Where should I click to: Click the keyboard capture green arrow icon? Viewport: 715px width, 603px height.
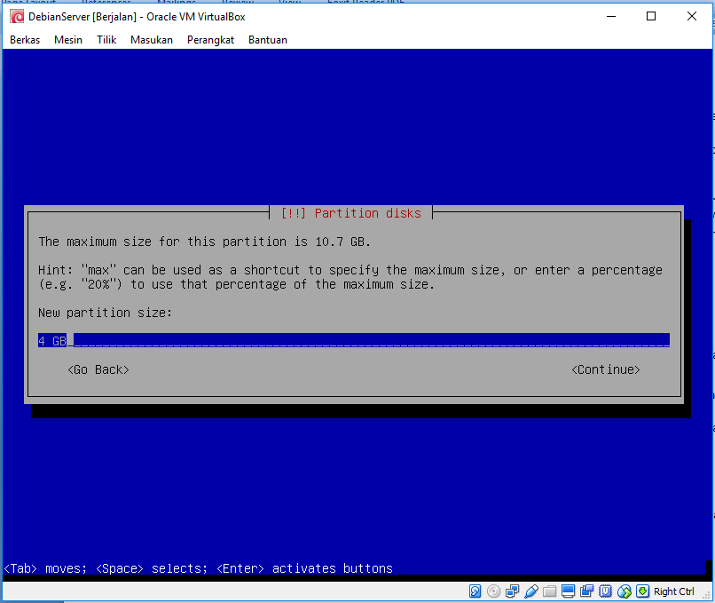coord(642,591)
